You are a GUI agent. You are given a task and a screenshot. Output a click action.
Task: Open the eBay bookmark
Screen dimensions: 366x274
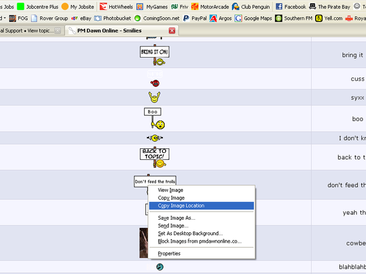click(x=81, y=18)
